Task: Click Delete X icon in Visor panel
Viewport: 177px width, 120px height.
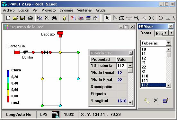Action: point(156,100)
